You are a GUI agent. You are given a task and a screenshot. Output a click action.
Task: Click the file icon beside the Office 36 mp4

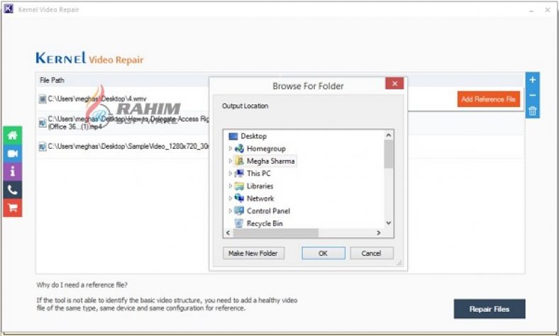(x=43, y=123)
